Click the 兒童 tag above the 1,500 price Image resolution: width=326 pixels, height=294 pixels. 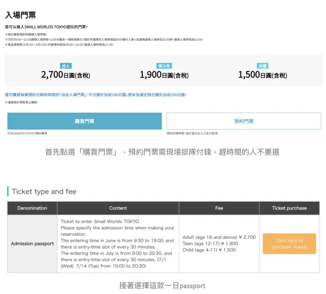[263, 66]
